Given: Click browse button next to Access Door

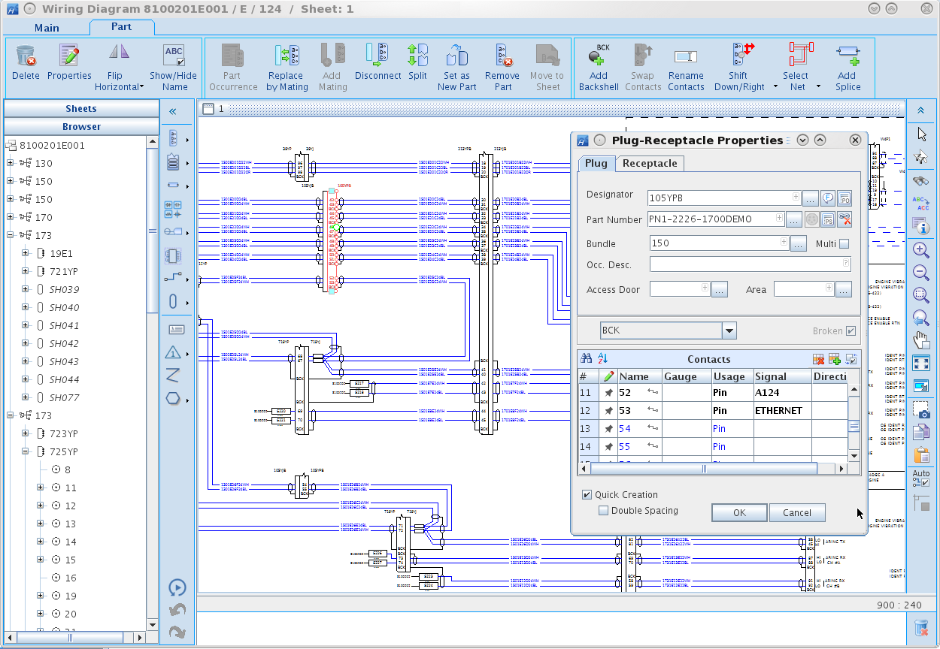Looking at the screenshot, I should (720, 289).
